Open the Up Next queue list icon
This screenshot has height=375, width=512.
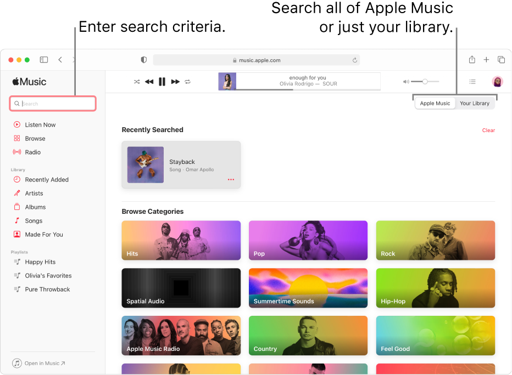(x=472, y=82)
